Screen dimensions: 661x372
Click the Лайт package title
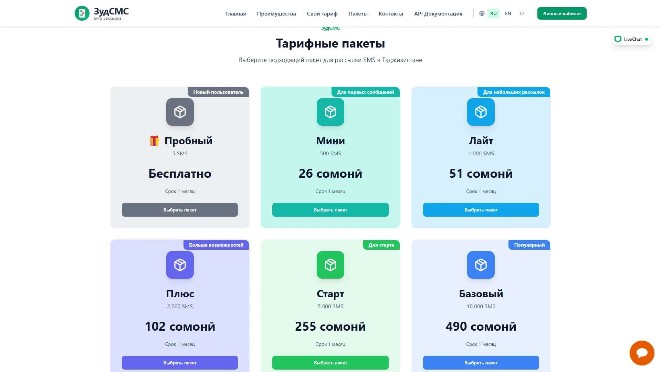coord(481,141)
